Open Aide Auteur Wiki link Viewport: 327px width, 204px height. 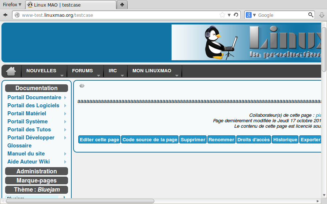click(29, 162)
